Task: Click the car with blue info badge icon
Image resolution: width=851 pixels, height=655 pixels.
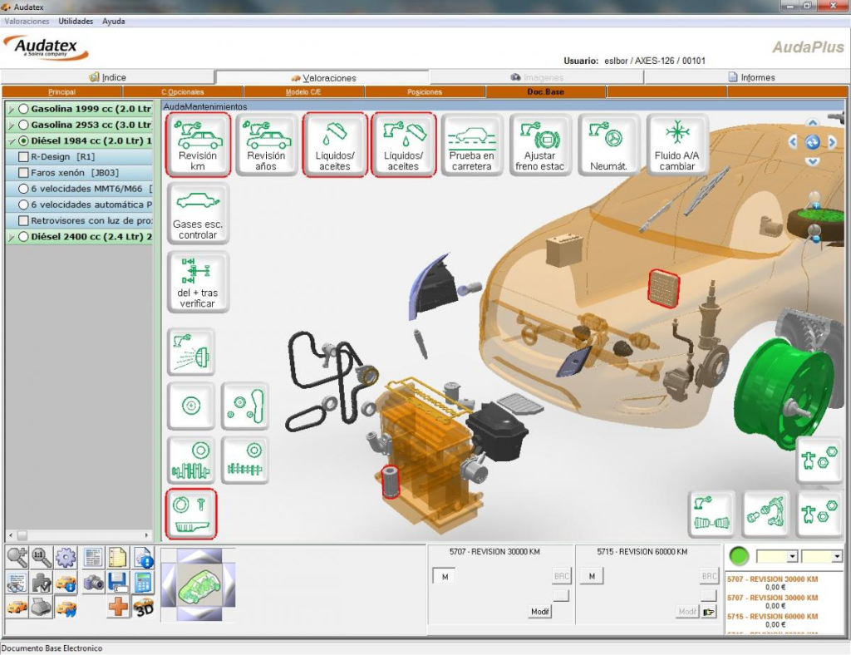Action: point(66,583)
